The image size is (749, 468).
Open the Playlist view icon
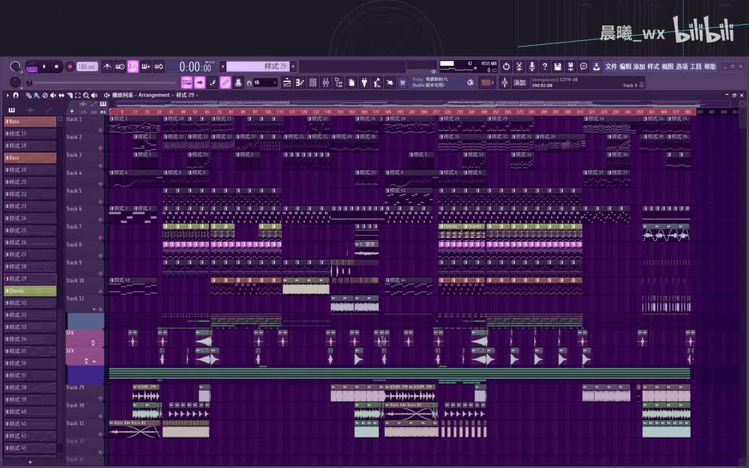click(x=287, y=83)
